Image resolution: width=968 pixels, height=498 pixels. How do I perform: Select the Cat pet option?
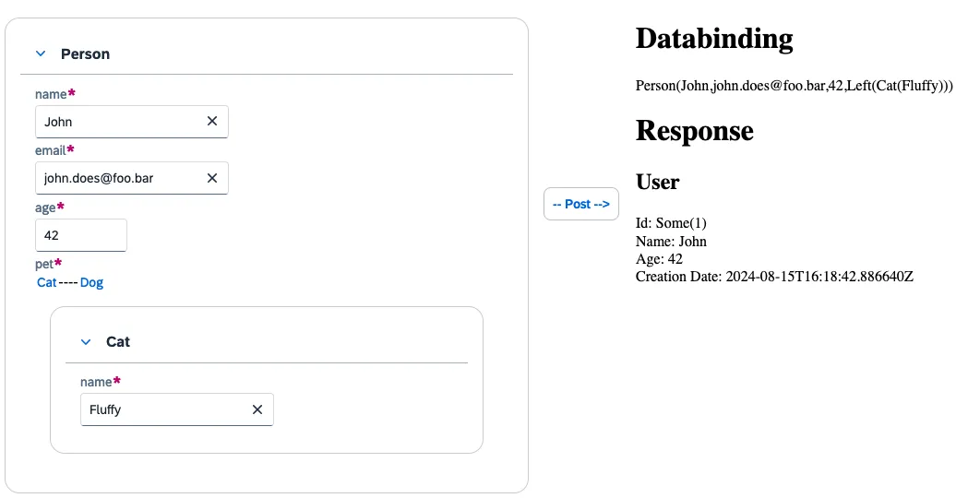coord(46,282)
